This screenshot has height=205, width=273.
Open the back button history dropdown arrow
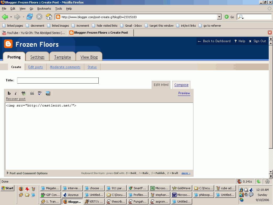coord(11,17)
